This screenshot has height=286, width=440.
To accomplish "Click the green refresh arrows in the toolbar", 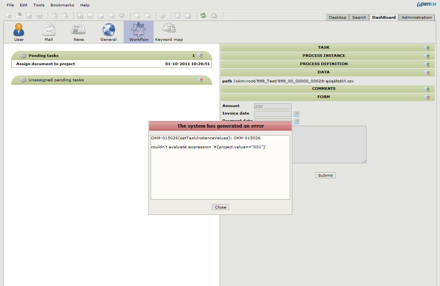I will [x=203, y=15].
